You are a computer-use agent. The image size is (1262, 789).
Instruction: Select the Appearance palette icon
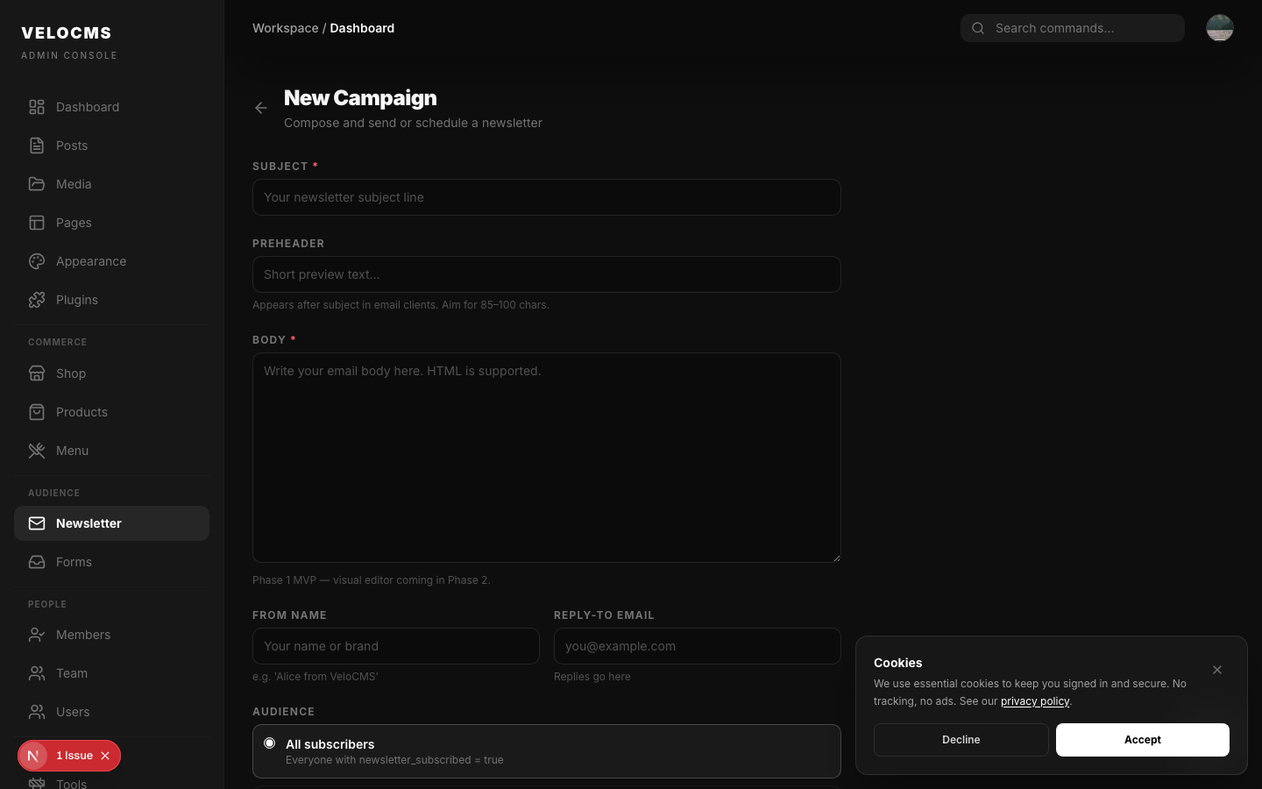click(x=36, y=261)
